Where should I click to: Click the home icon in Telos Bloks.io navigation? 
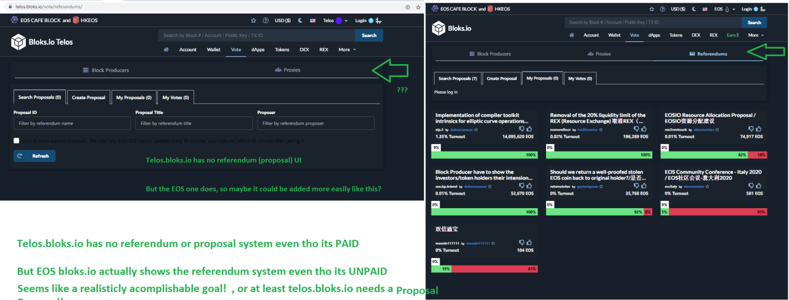[x=166, y=50]
